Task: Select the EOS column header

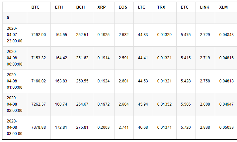Action: [123, 7]
